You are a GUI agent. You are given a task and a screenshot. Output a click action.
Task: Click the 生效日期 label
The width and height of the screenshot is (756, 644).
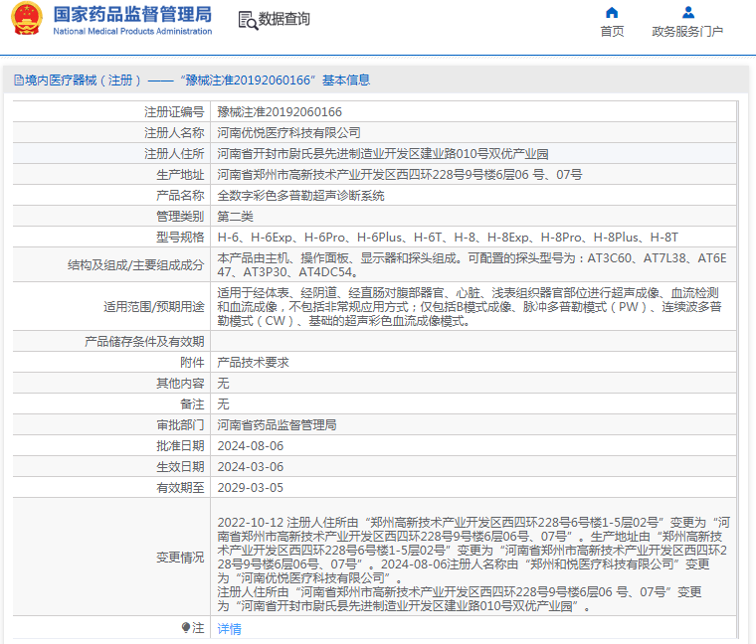pos(180,467)
